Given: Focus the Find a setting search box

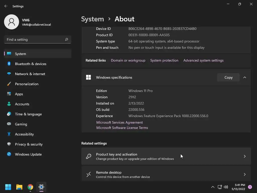Looking at the screenshot, I should 38,39.
